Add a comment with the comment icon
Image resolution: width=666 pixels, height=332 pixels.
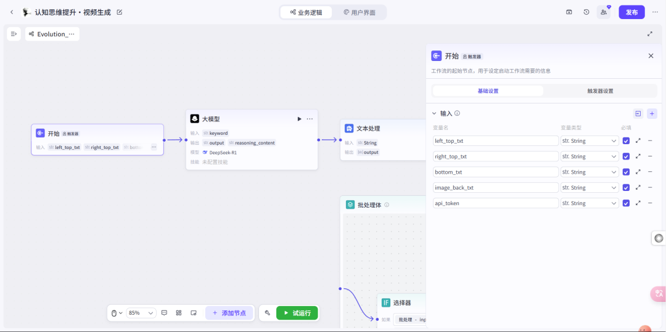tap(165, 313)
